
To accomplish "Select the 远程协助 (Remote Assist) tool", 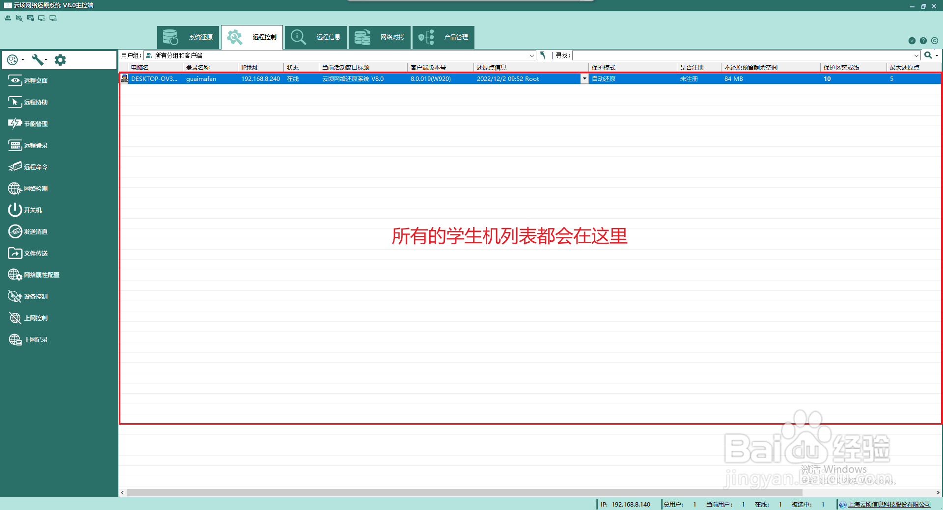I will (34, 102).
